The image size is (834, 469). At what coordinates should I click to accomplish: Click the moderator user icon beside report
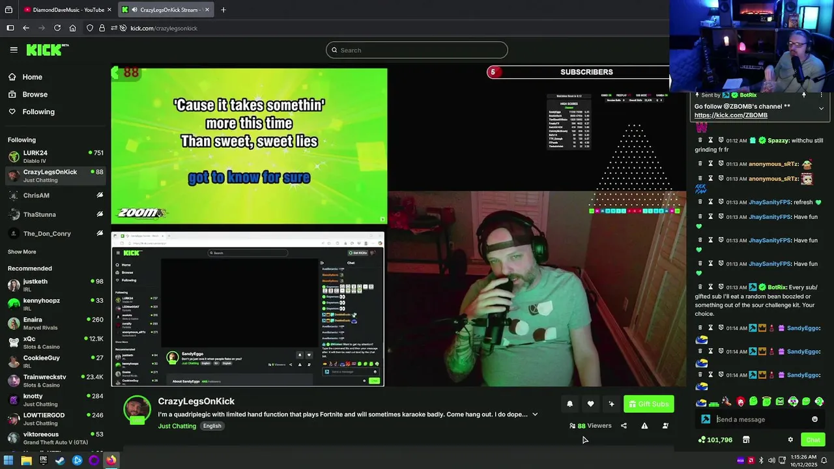665,426
